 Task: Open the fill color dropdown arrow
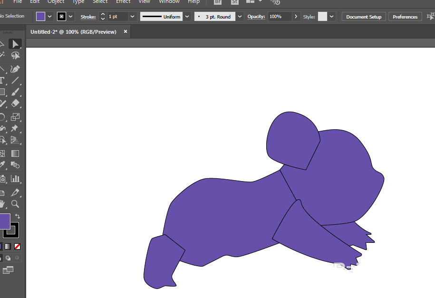50,17
